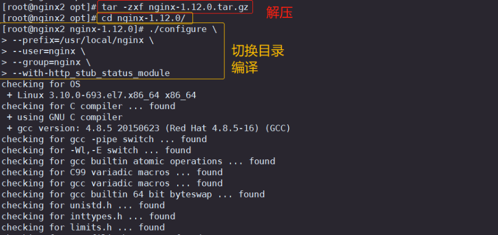
Task: Select the cd nginx-1.12.0/ command text
Action: click(144, 18)
